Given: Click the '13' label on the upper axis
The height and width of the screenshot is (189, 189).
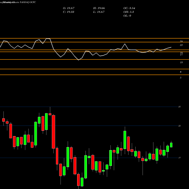Looking at the screenshot, I should (181, 62).
